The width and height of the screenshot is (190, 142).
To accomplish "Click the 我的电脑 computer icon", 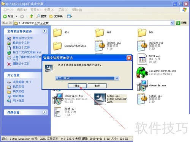I will (x=9, y=96).
